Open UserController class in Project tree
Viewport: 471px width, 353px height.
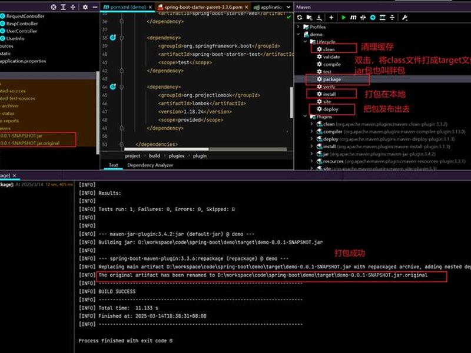tap(19, 31)
